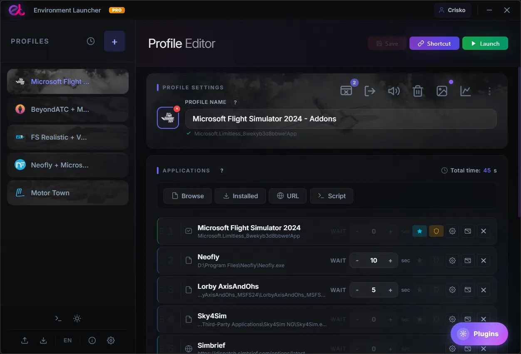Remove the profile icon via red x badge

click(x=177, y=109)
